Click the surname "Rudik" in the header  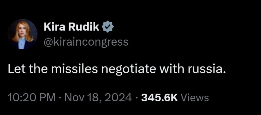tap(83, 27)
